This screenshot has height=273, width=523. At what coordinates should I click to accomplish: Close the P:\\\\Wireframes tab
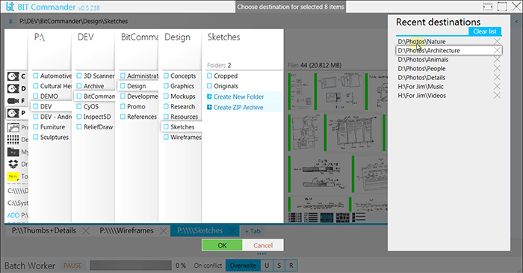click(x=163, y=230)
